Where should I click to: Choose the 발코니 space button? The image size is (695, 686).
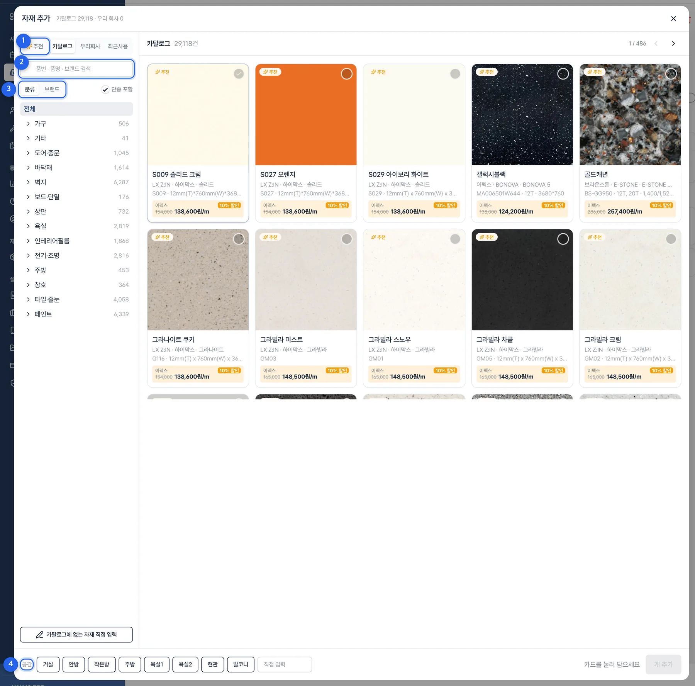tap(241, 664)
